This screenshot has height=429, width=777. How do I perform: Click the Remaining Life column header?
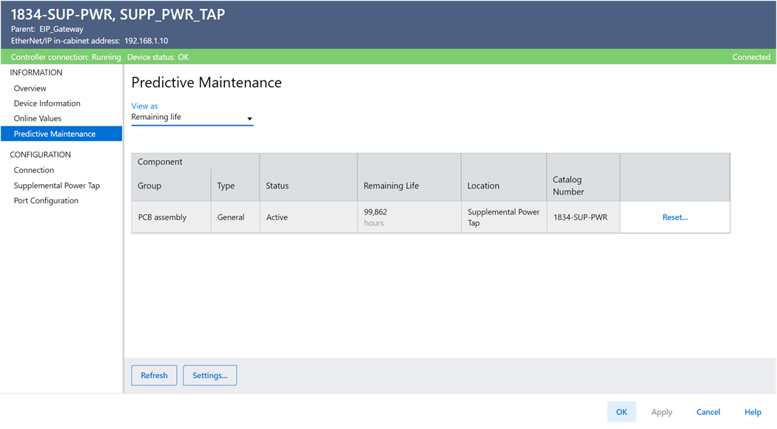pyautogui.click(x=391, y=186)
